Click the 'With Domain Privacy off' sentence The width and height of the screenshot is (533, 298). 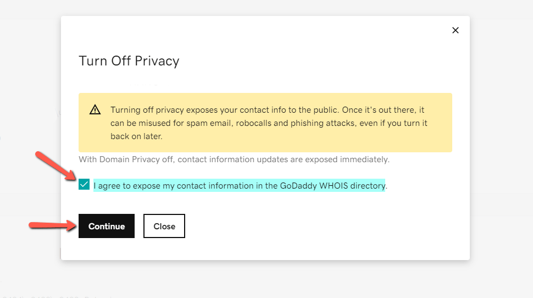tap(234, 159)
